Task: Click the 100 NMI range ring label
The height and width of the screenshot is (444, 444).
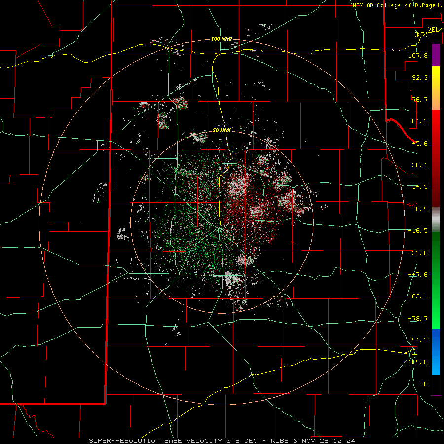Action: point(222,39)
